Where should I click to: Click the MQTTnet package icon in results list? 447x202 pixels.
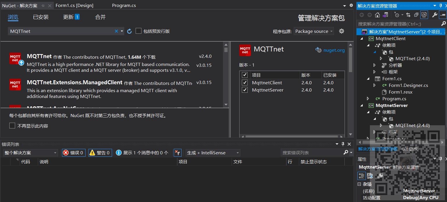point(15,58)
